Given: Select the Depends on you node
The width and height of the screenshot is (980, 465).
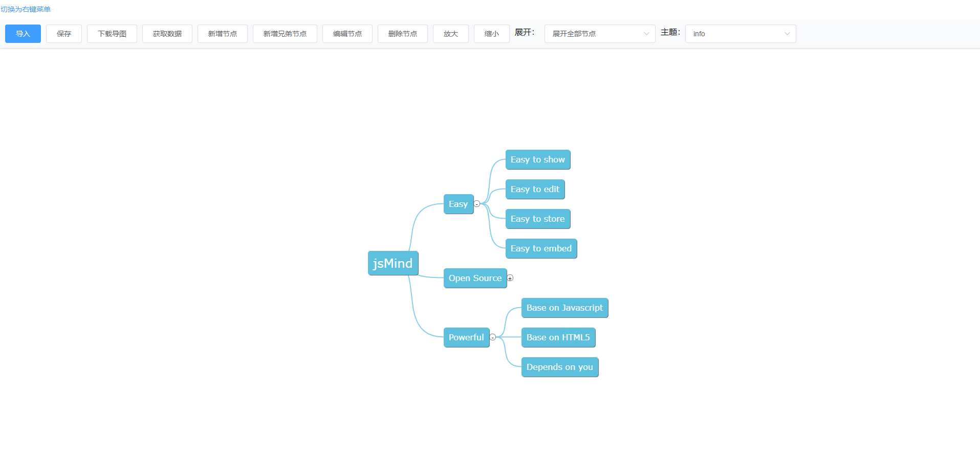Looking at the screenshot, I should [559, 367].
